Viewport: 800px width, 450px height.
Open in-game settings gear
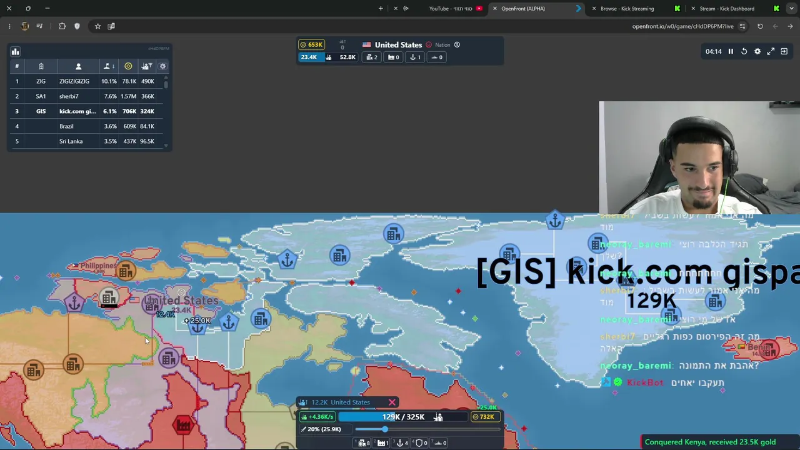[x=757, y=52]
